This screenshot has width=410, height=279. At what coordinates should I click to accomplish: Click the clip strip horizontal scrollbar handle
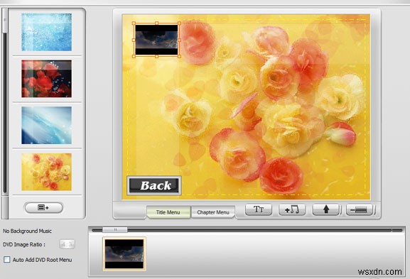(115, 229)
